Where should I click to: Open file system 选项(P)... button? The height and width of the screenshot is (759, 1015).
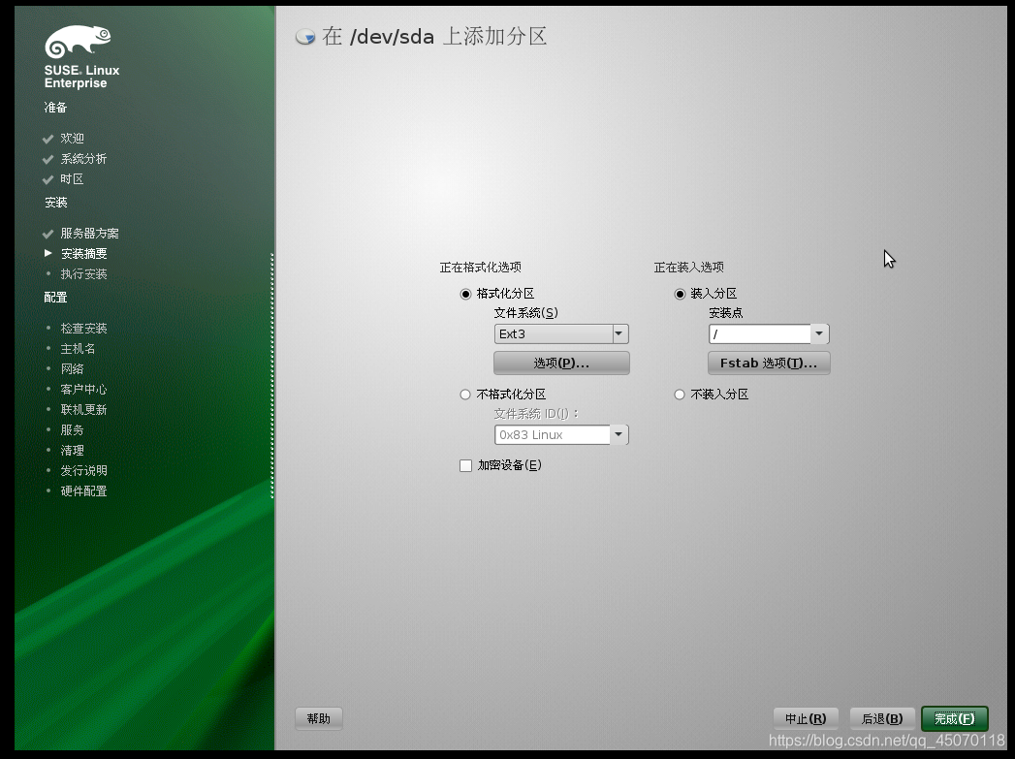pos(561,363)
